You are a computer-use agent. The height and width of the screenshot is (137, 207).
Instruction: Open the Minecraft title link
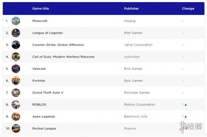pos(40,21)
